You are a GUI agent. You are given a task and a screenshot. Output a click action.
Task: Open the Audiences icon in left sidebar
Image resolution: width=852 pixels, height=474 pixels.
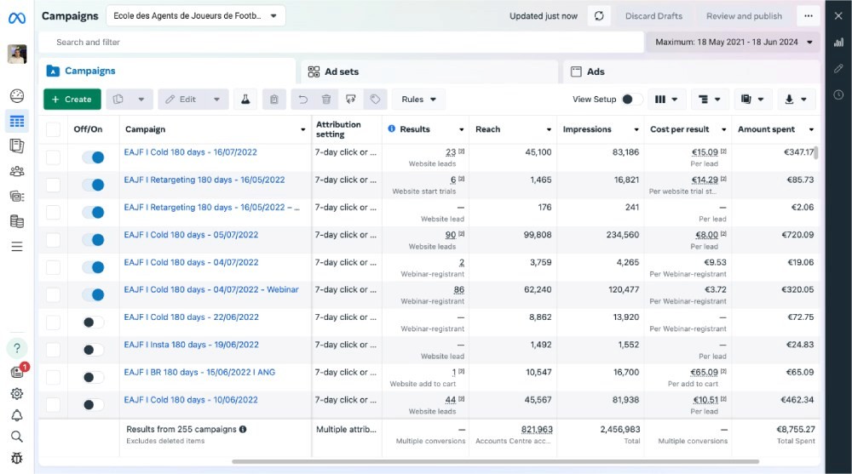point(17,171)
